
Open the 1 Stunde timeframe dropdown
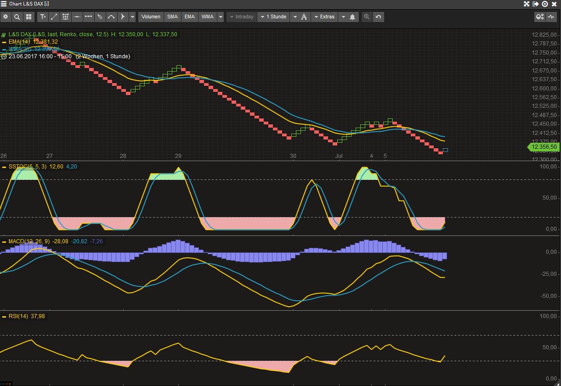coord(273,17)
